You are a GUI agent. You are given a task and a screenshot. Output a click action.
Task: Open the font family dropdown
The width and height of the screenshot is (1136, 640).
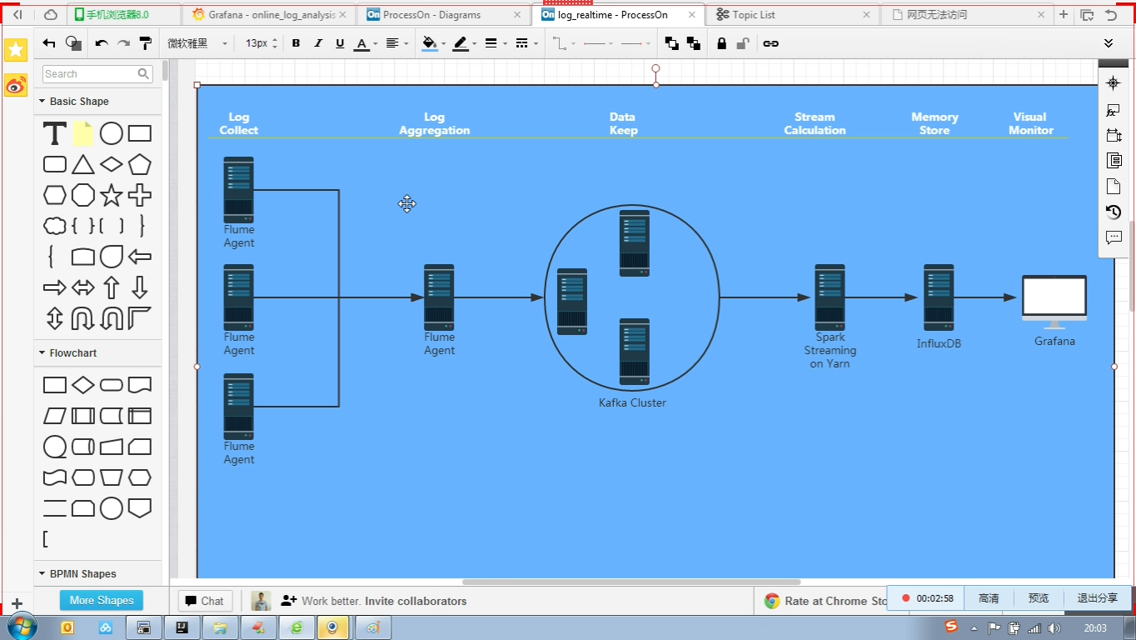tap(197, 43)
